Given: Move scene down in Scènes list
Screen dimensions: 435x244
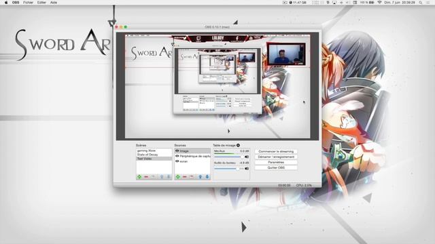Looking at the screenshot, I should [169, 177].
